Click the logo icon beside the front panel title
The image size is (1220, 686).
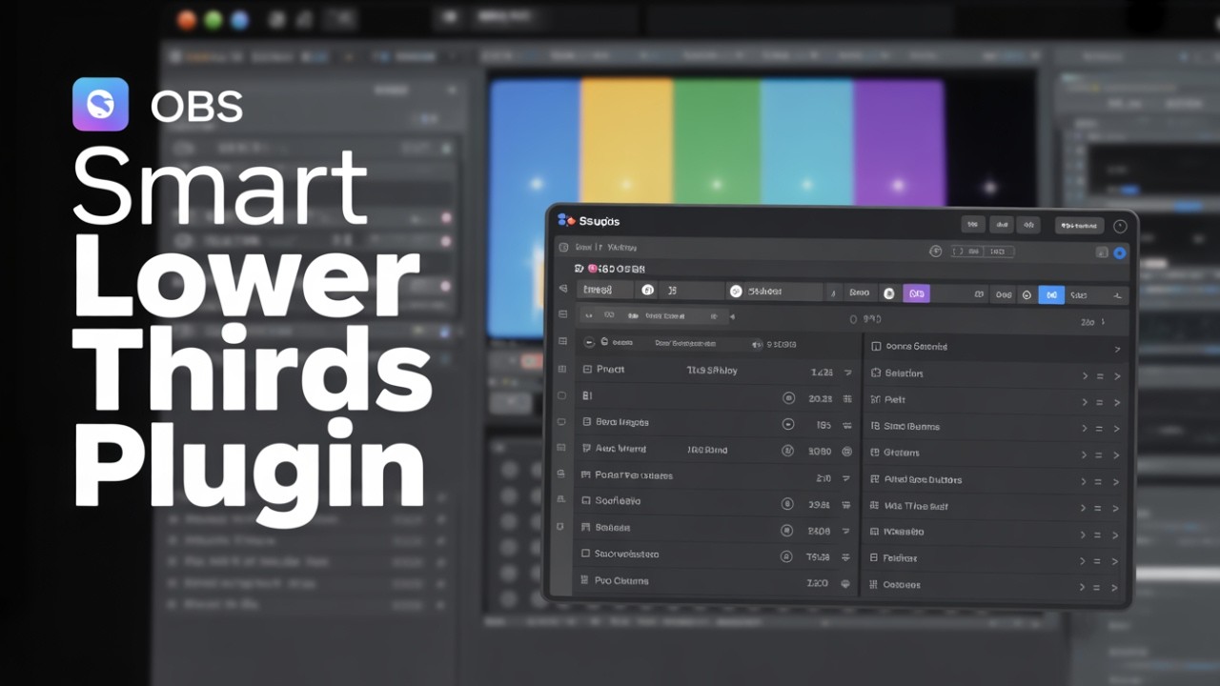[x=566, y=221]
